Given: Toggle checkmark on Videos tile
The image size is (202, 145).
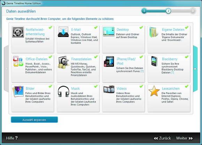Looking at the screenshot, I should click(x=141, y=86).
